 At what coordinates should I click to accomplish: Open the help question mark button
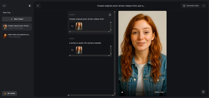203,92
